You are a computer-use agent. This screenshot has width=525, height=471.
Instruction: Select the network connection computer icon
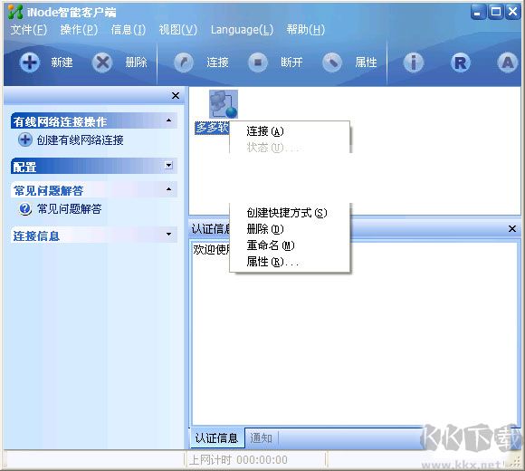click(x=224, y=104)
